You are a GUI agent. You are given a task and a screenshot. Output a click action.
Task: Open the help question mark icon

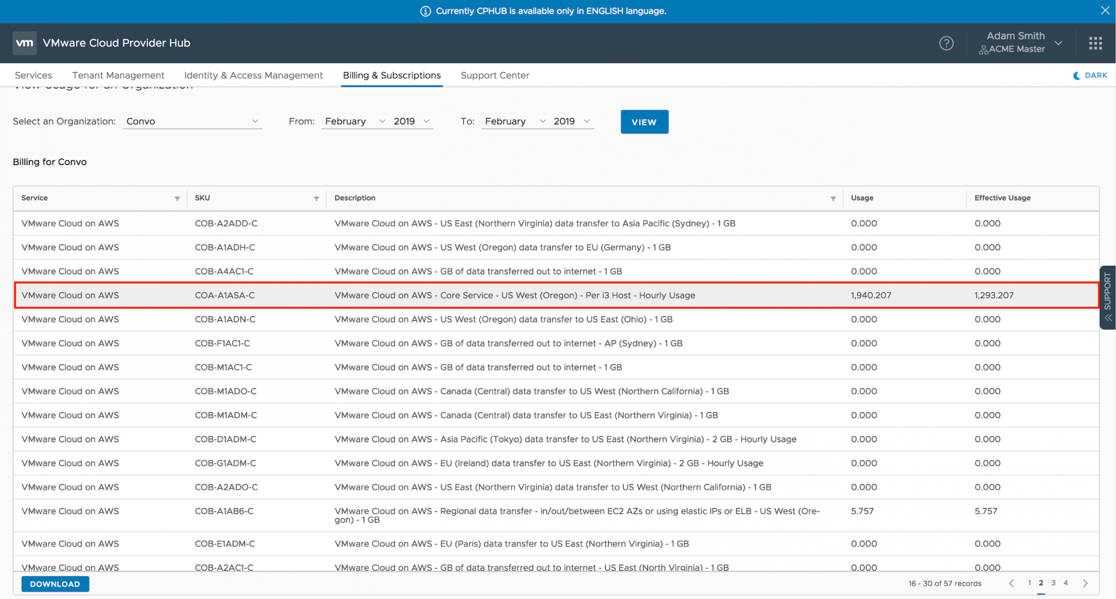click(946, 43)
